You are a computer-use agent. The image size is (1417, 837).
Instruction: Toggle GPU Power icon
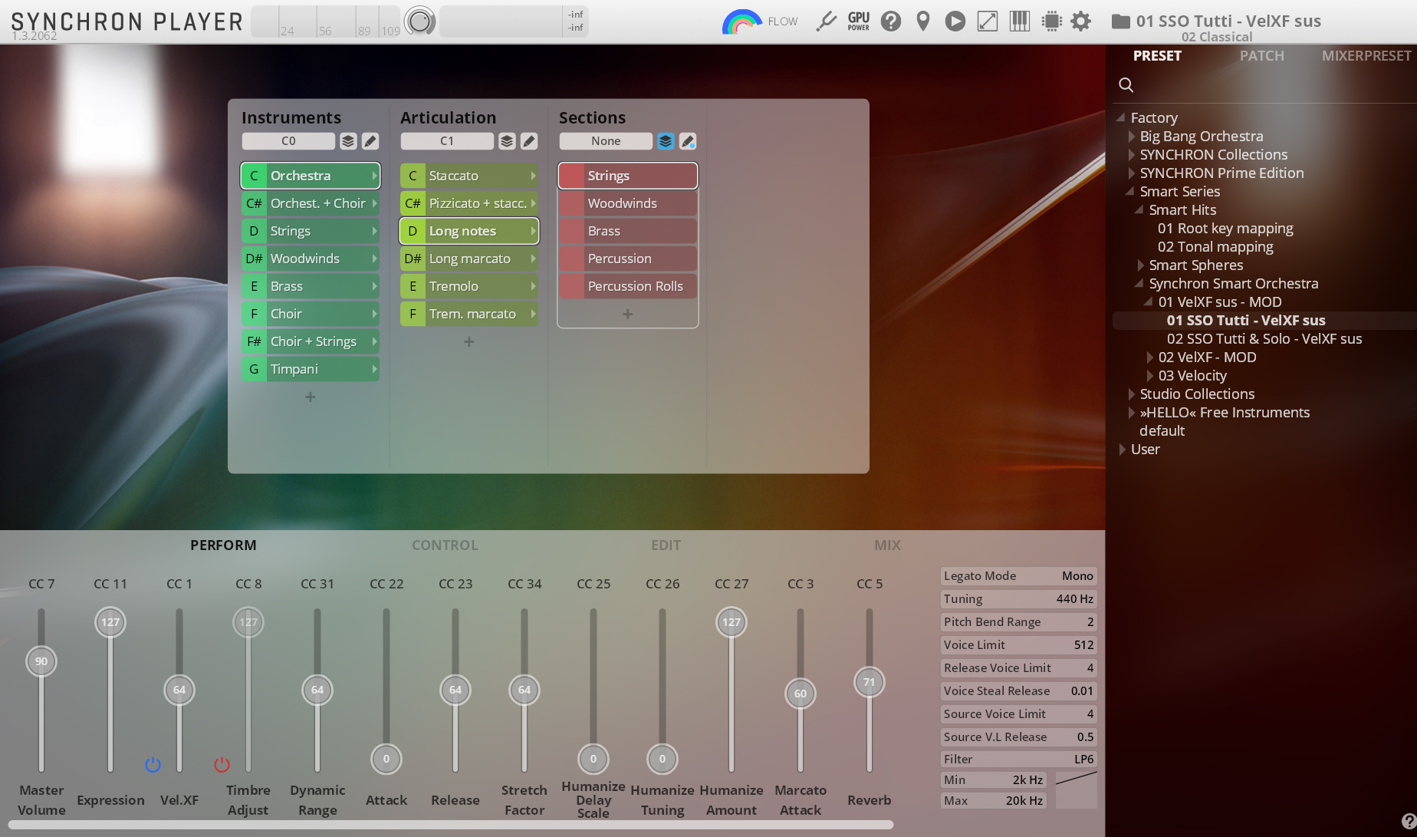[x=858, y=21]
